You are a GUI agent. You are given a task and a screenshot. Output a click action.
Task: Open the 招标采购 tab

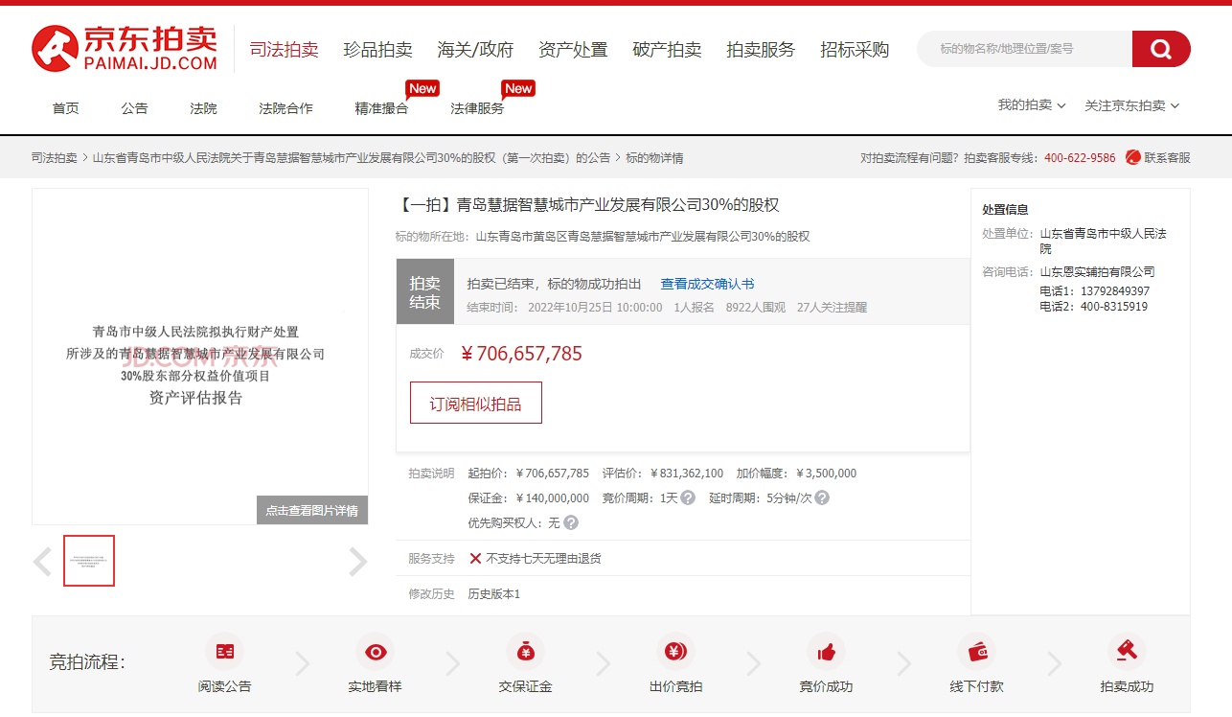pos(855,50)
